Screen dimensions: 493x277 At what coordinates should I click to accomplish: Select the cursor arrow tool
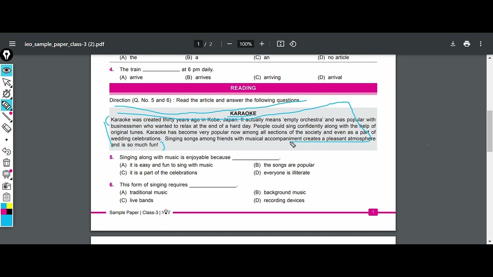click(7, 82)
